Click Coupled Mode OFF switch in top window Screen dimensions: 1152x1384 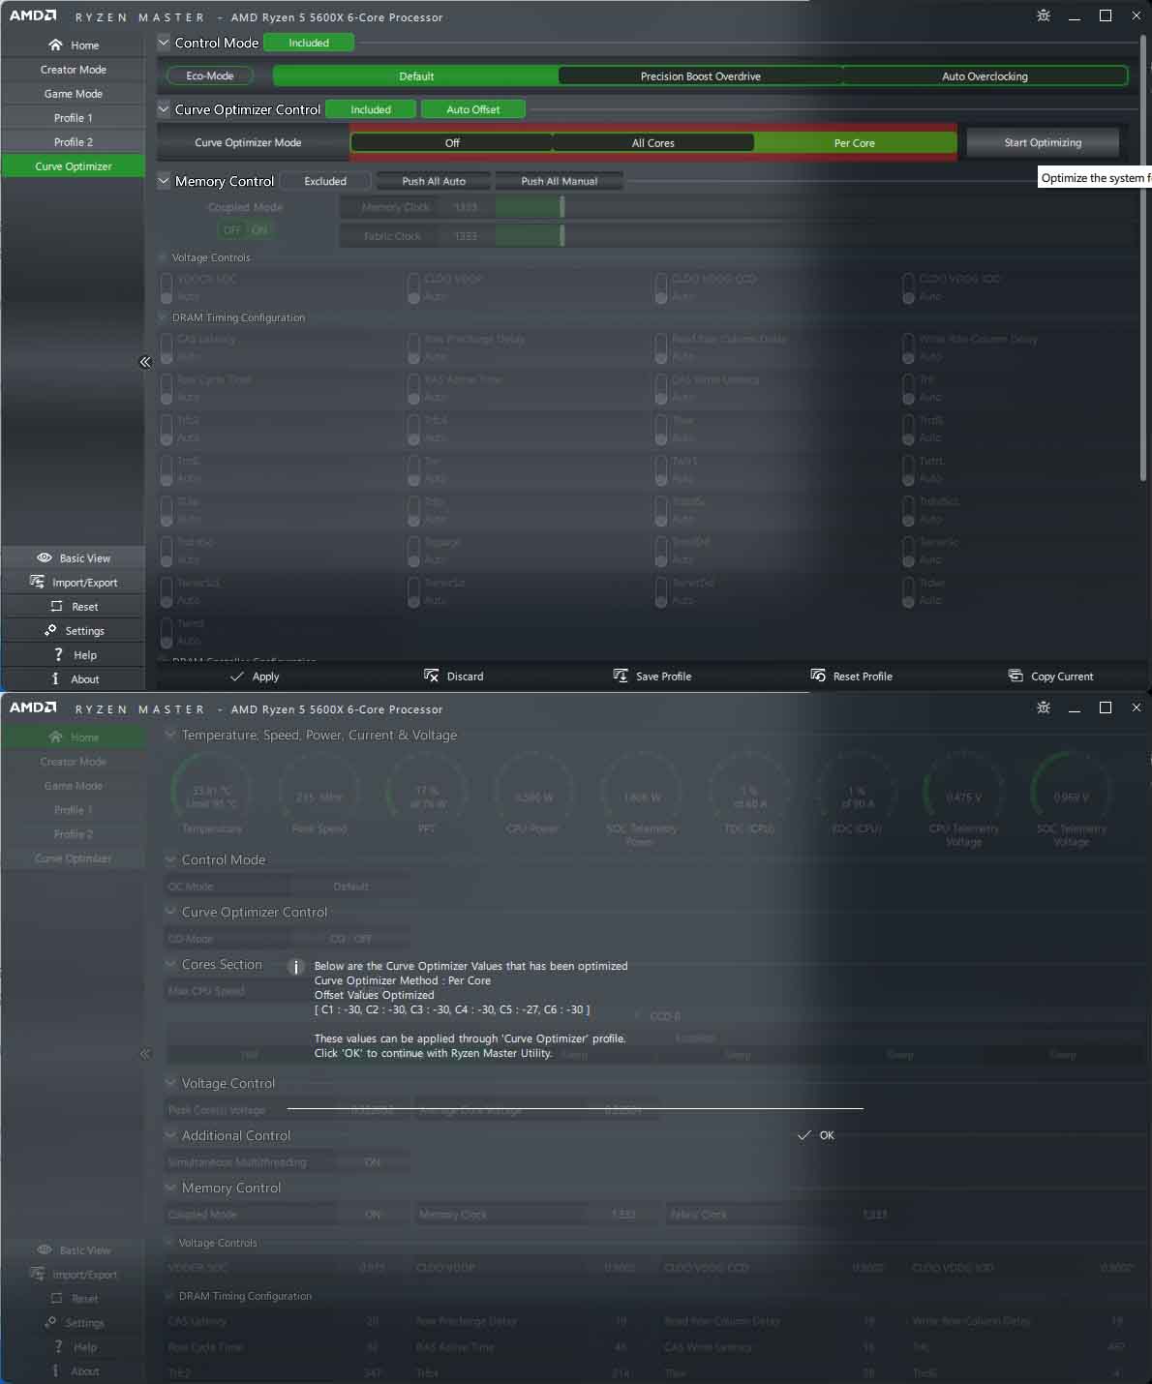point(232,230)
